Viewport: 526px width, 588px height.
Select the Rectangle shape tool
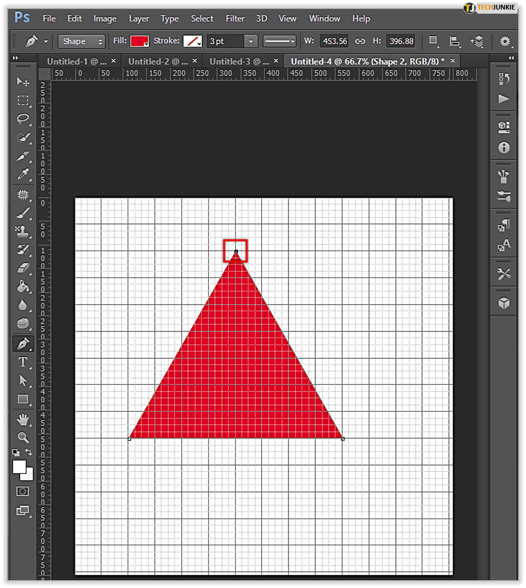pyautogui.click(x=23, y=399)
